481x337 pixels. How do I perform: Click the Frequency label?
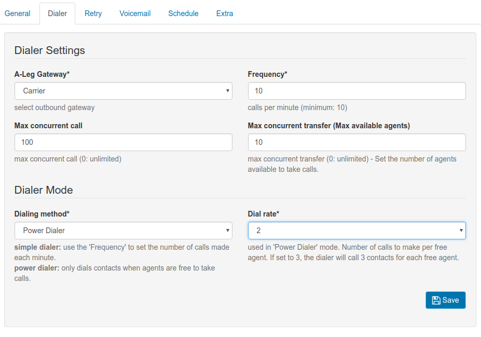[x=268, y=74]
